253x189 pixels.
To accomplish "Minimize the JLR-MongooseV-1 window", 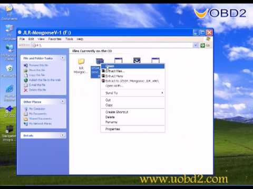I will pyautogui.click(x=196, y=33).
